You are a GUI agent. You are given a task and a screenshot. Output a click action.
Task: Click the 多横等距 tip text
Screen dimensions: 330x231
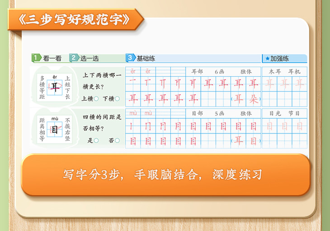(x=42, y=88)
